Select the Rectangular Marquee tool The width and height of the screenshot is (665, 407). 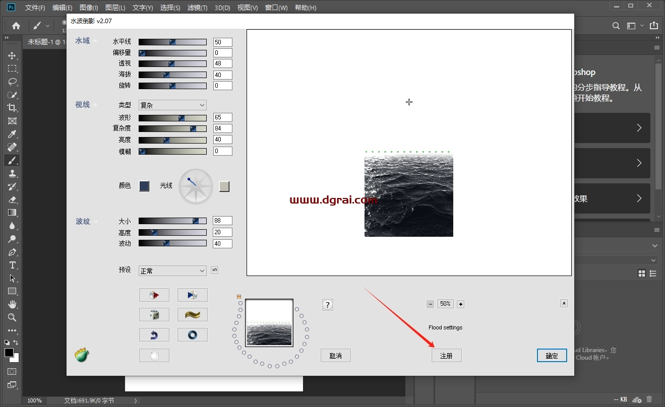[x=12, y=69]
